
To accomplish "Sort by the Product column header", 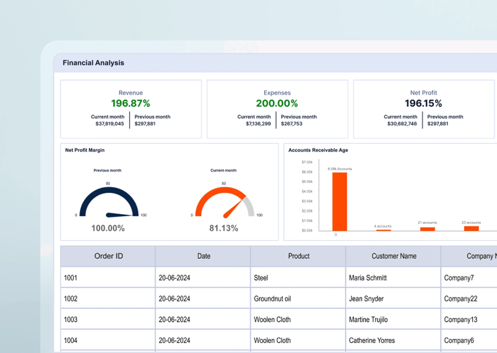I will (298, 256).
